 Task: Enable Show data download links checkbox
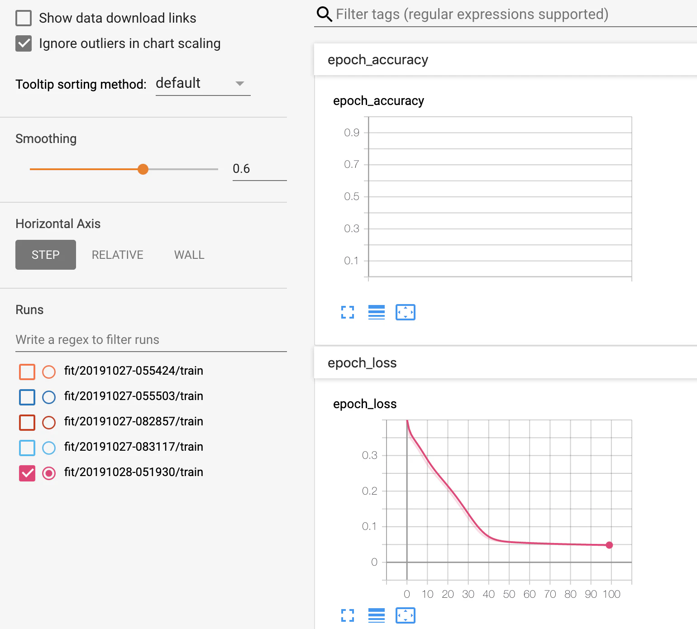coord(24,18)
